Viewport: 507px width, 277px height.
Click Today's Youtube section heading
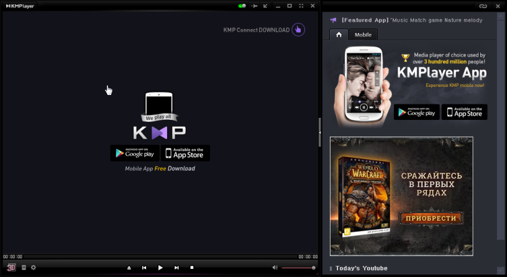361,268
